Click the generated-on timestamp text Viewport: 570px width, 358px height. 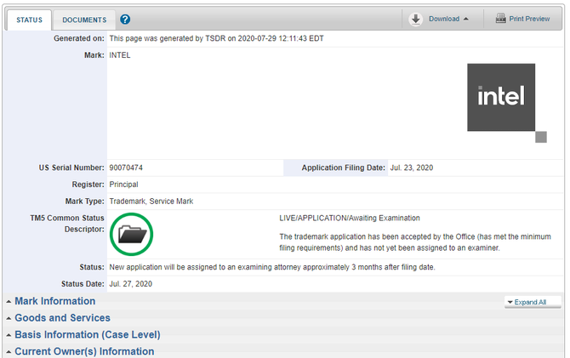[x=216, y=38]
